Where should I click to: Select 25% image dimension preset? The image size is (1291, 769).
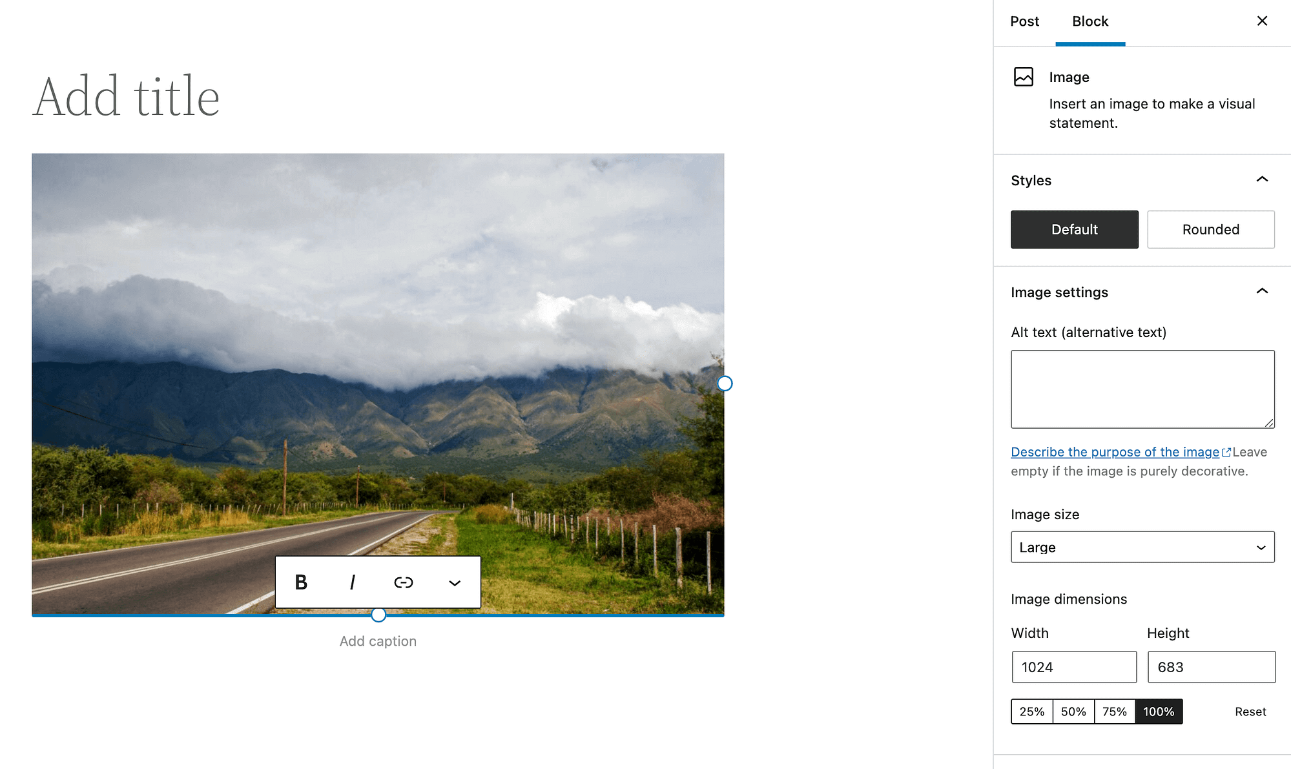click(x=1032, y=712)
